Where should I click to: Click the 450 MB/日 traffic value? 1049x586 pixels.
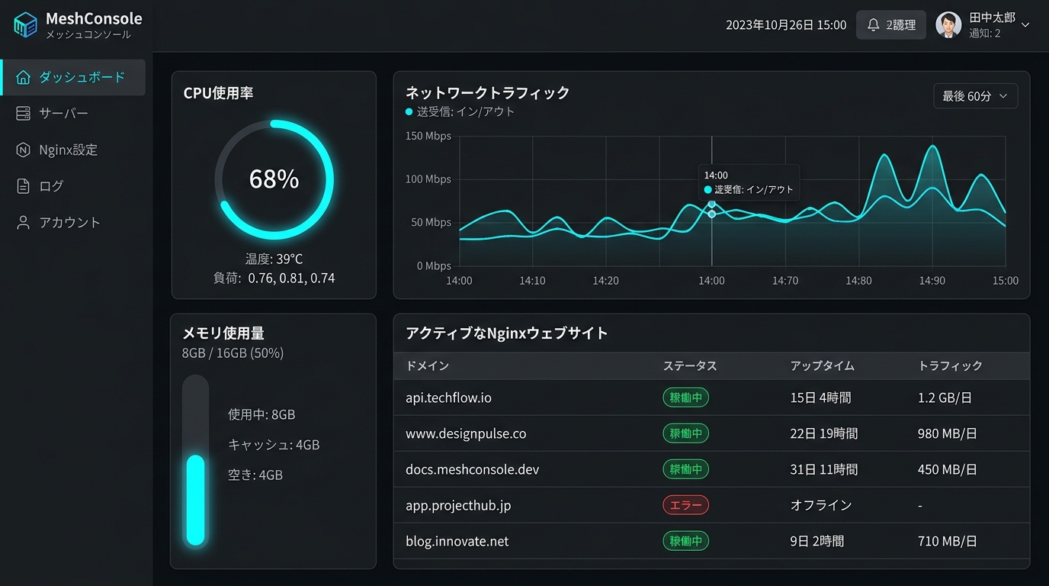[x=948, y=469]
